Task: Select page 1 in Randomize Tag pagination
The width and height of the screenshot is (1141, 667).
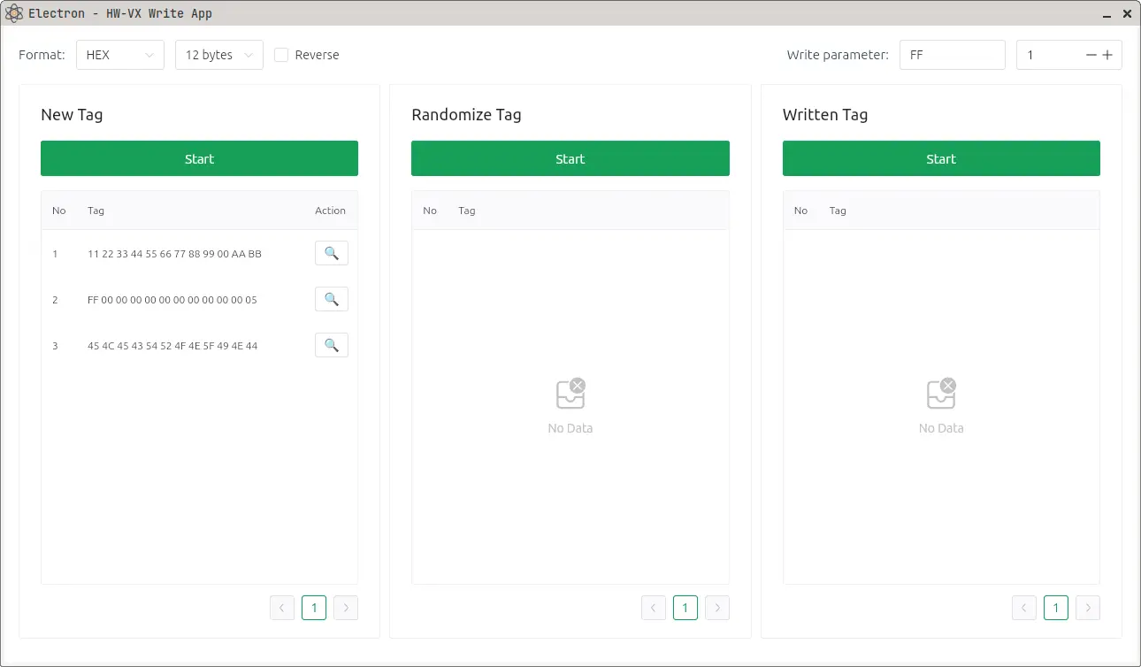Action: coord(685,607)
